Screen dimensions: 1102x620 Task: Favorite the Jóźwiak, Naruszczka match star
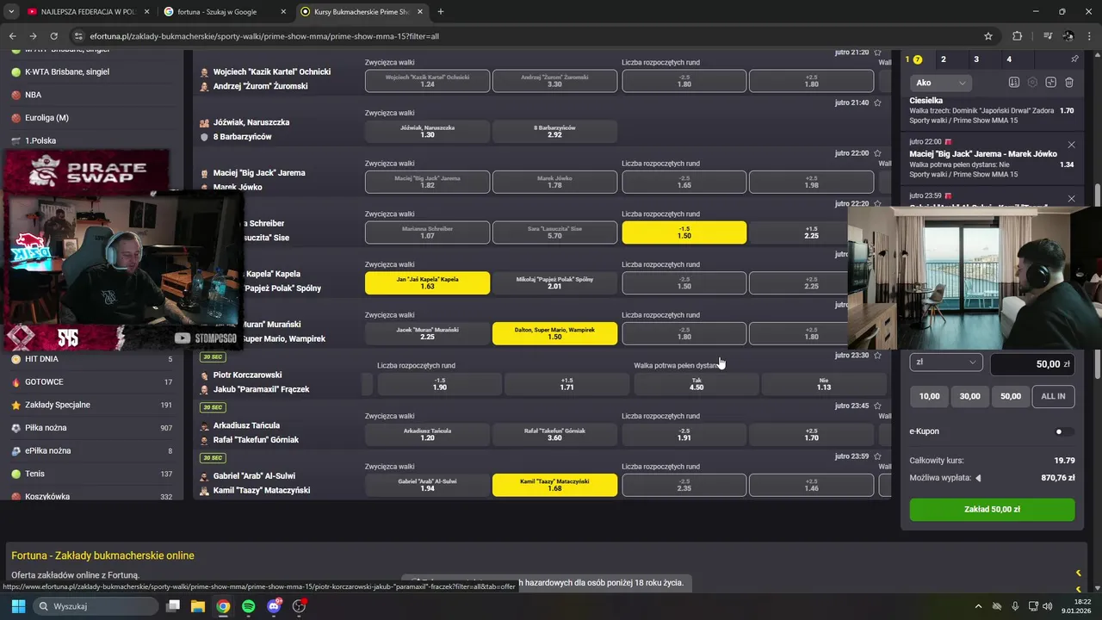coord(877,102)
